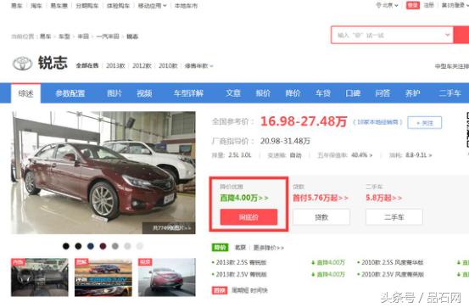
Task: Click the 2010款 2.5V model row
Action: pyautogui.click(x=392, y=274)
